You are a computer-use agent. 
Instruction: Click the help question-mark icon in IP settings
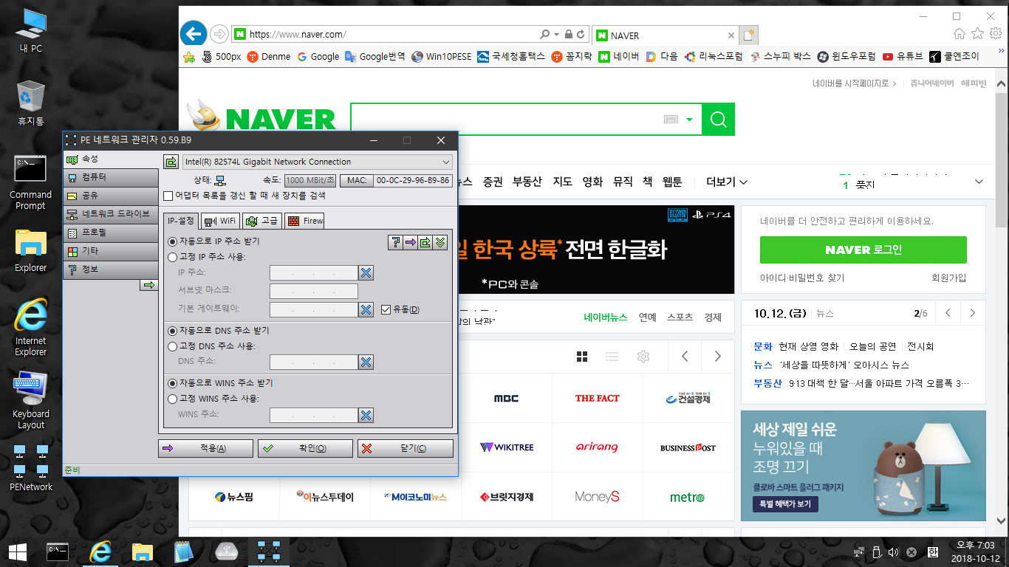tap(396, 242)
